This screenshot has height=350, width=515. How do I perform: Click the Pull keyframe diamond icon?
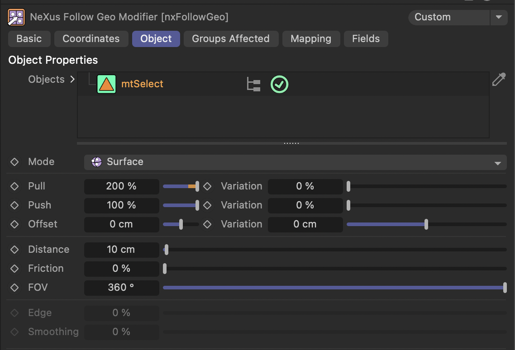click(14, 186)
